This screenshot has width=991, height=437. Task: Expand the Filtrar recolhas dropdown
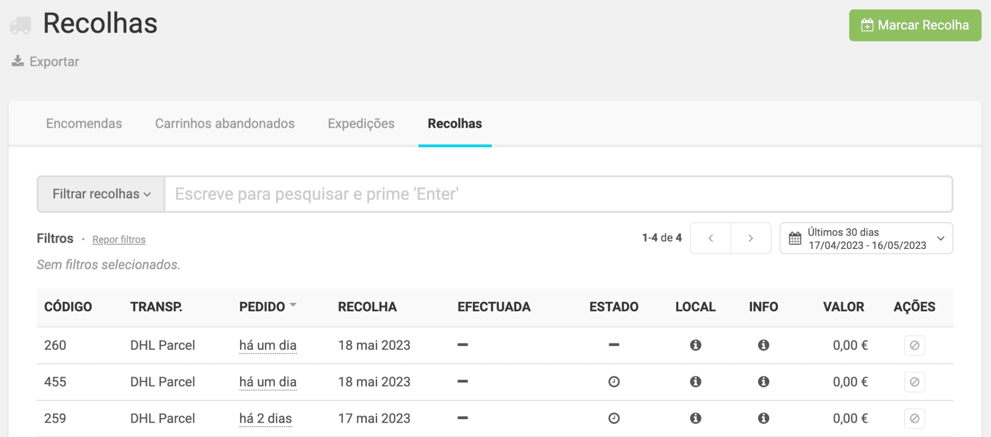point(101,194)
